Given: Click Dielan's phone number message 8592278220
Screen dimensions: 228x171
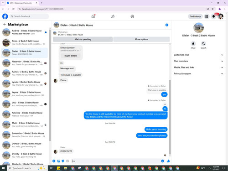Looking at the screenshot, I should click(x=66, y=151).
